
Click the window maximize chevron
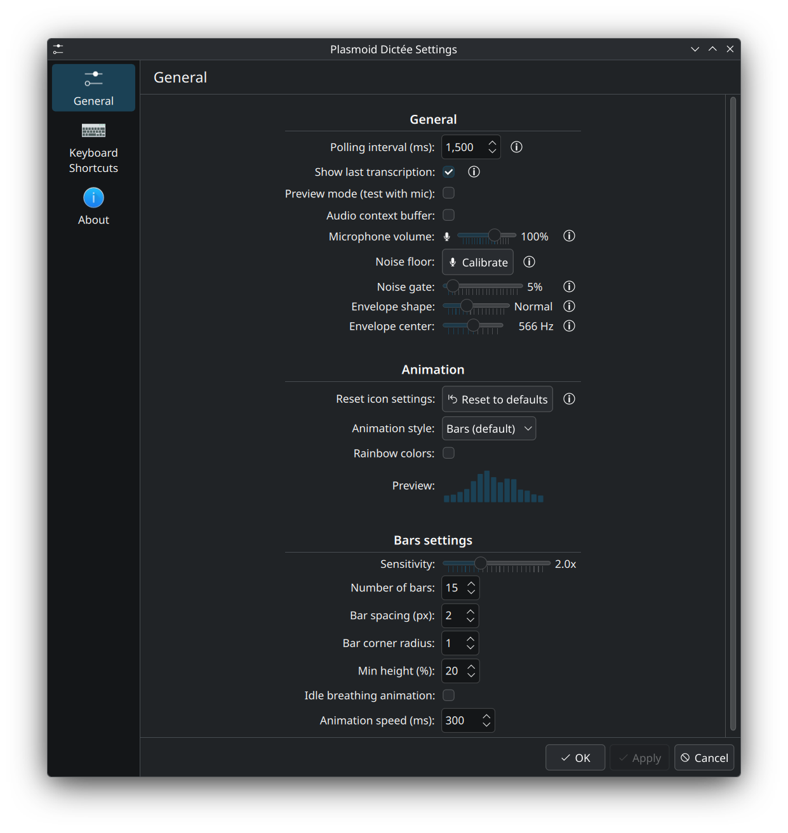(x=712, y=49)
